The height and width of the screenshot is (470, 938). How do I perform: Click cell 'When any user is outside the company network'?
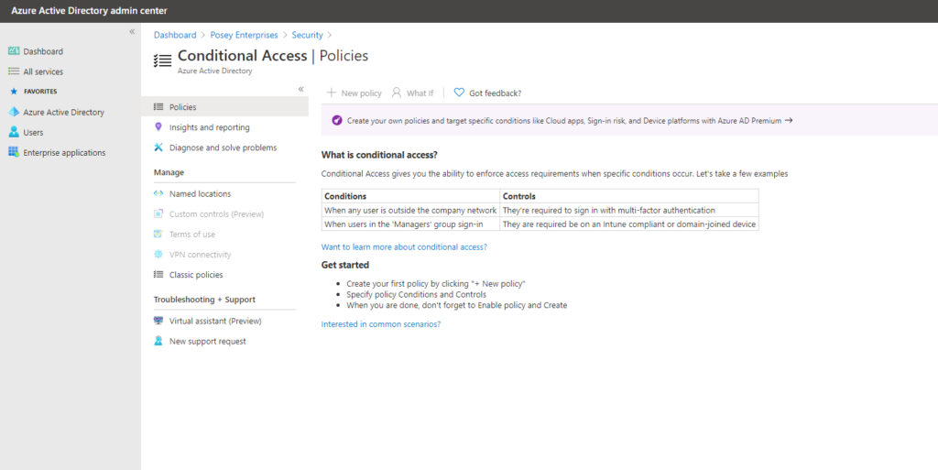(x=410, y=211)
